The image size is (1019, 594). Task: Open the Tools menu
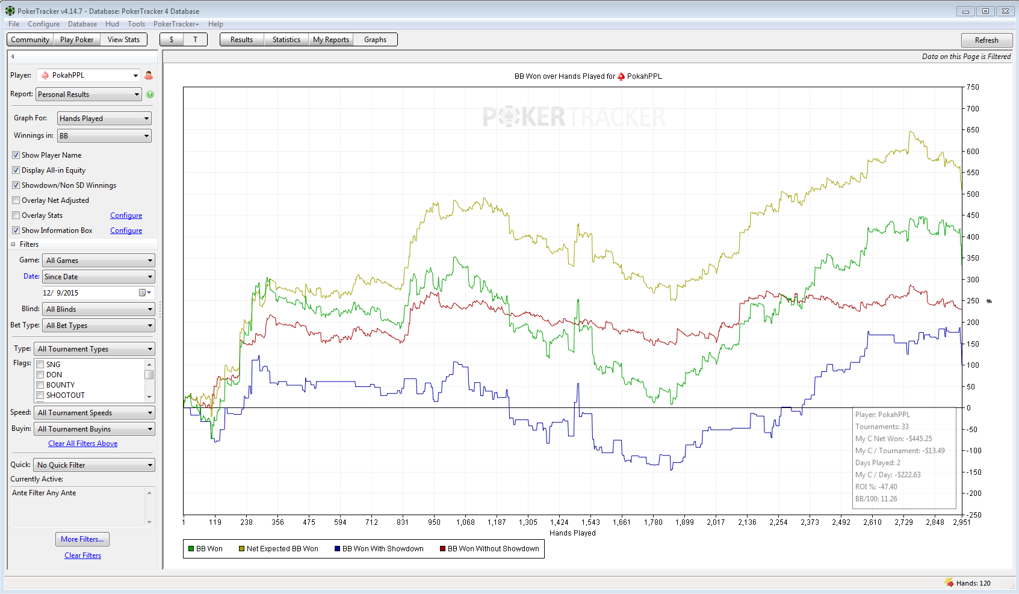pyautogui.click(x=136, y=24)
